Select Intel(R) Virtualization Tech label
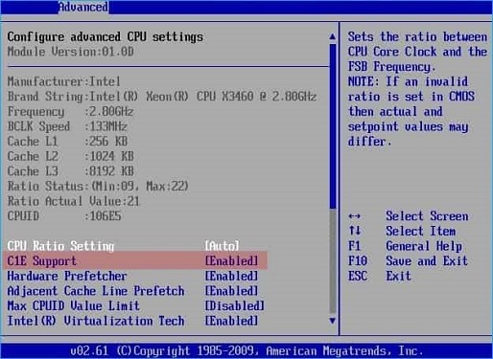The image size is (493, 359). pyautogui.click(x=96, y=321)
